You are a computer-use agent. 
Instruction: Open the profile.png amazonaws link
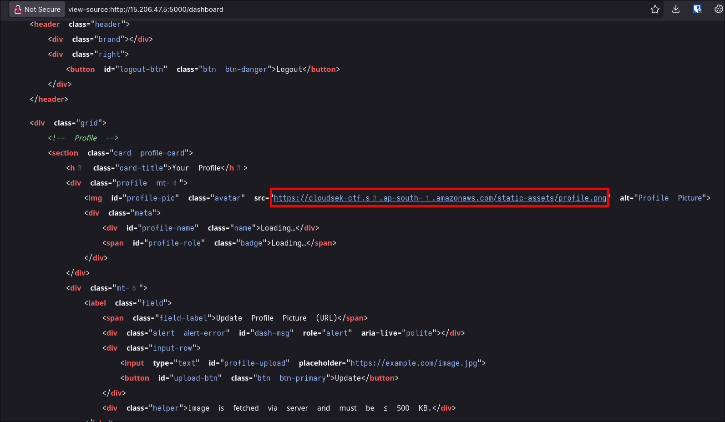tap(440, 198)
